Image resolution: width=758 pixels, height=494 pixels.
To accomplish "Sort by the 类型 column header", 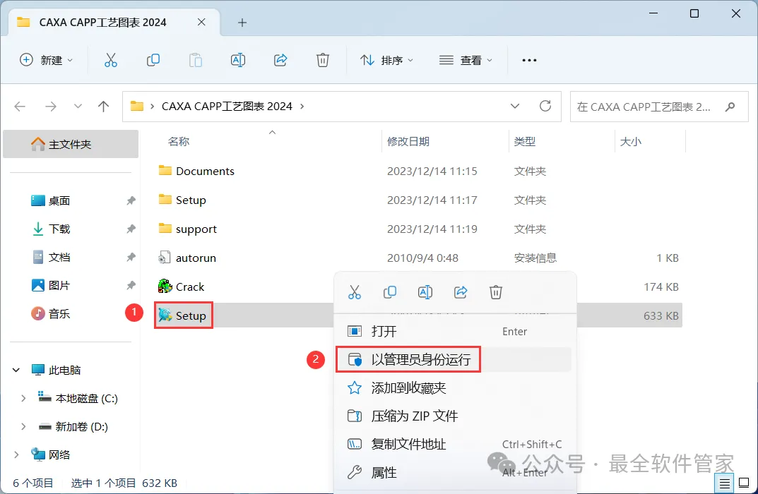I will (524, 141).
